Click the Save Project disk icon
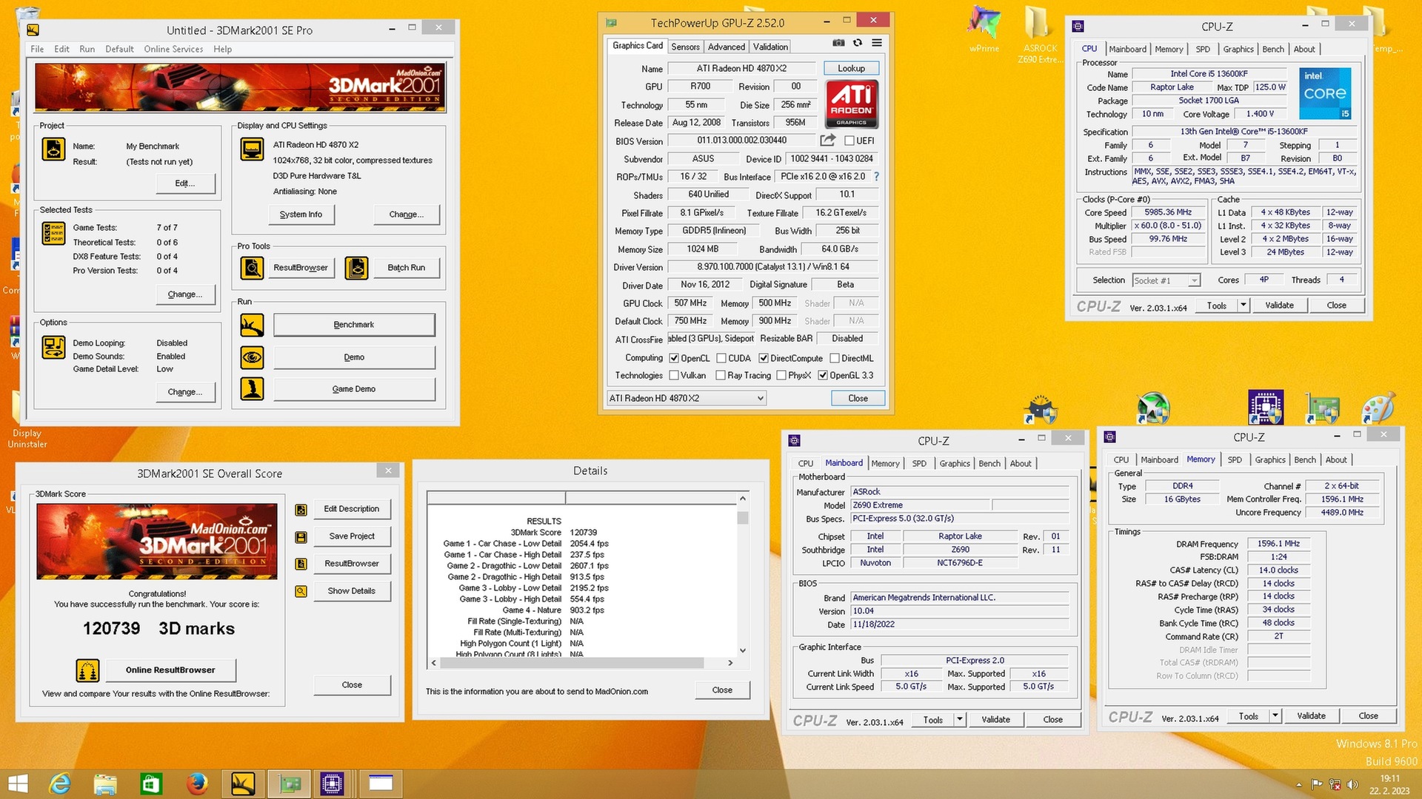 (x=301, y=537)
